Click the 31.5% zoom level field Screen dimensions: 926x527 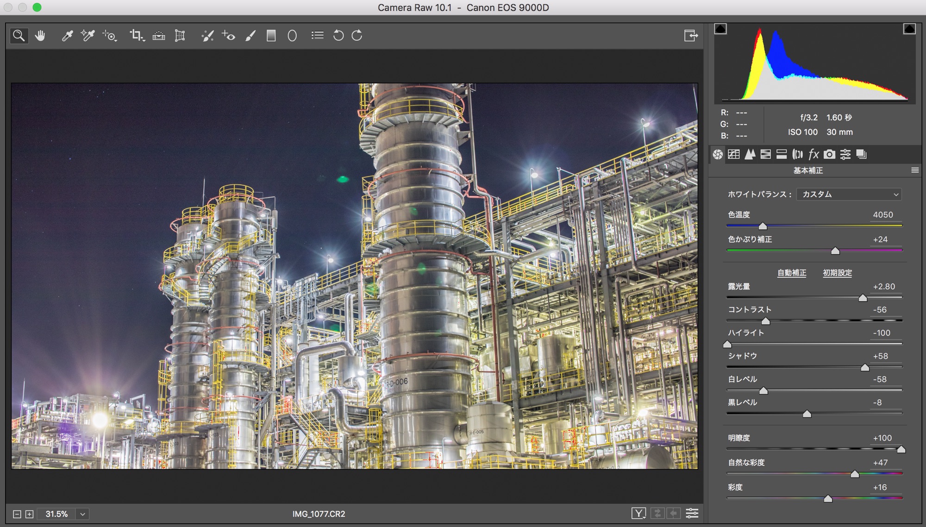(56, 514)
